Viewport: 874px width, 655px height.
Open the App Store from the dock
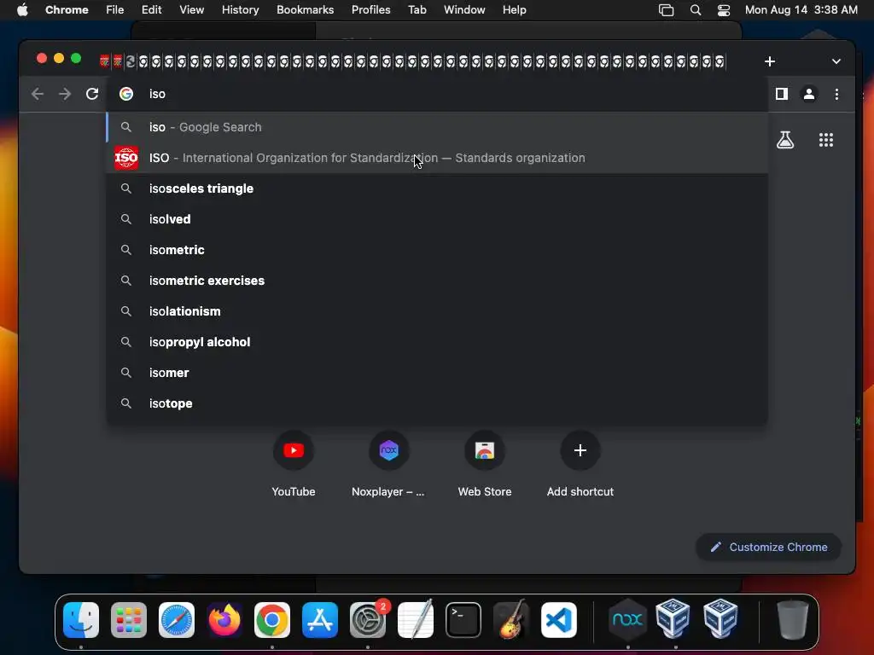coord(320,619)
